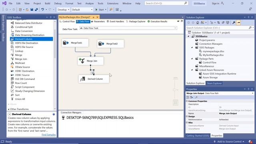The width and height of the screenshot is (256, 144).
Task: Click the Search Solution Explorer field
Action: coord(218,28)
